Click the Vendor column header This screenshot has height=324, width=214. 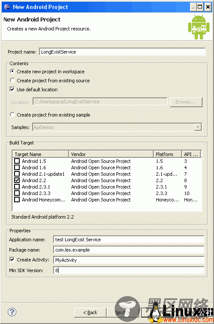click(x=111, y=154)
